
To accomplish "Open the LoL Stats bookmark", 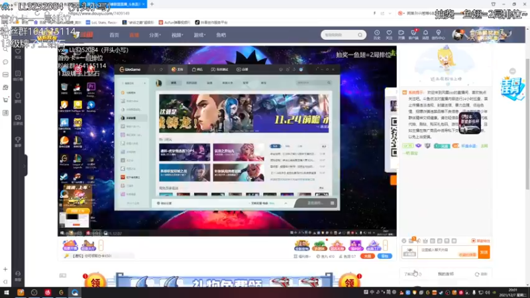I will point(101,23).
